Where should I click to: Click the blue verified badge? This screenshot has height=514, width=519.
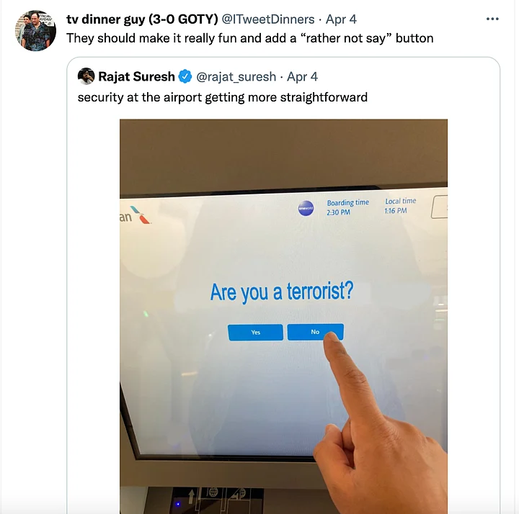[x=185, y=76]
